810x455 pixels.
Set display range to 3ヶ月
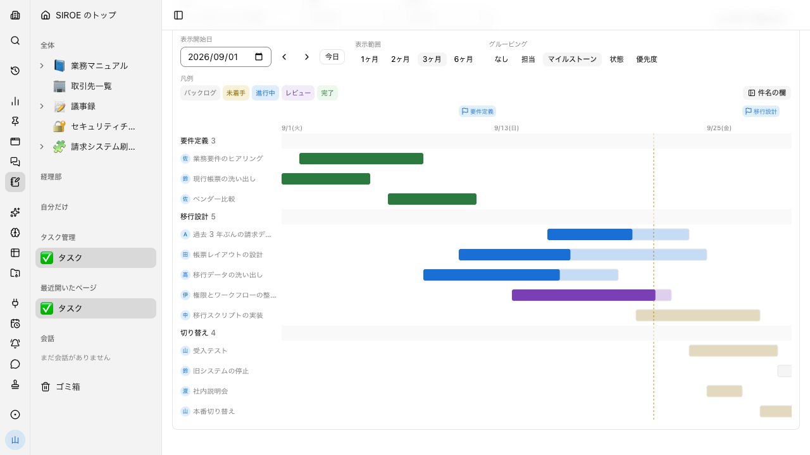[x=432, y=59]
